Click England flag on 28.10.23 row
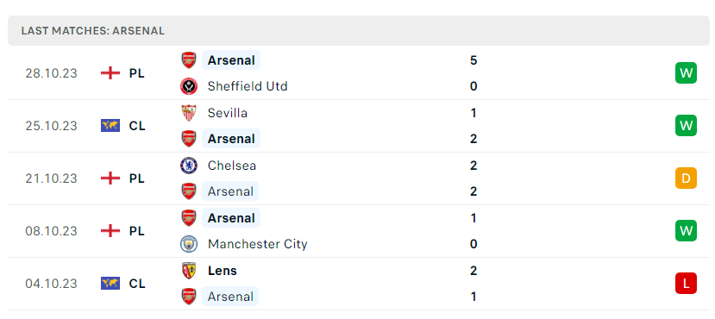Image resolution: width=715 pixels, height=319 pixels. pos(110,73)
